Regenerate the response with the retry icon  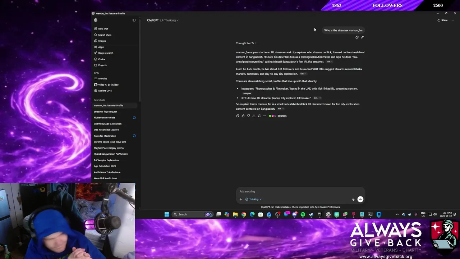[x=259, y=116]
